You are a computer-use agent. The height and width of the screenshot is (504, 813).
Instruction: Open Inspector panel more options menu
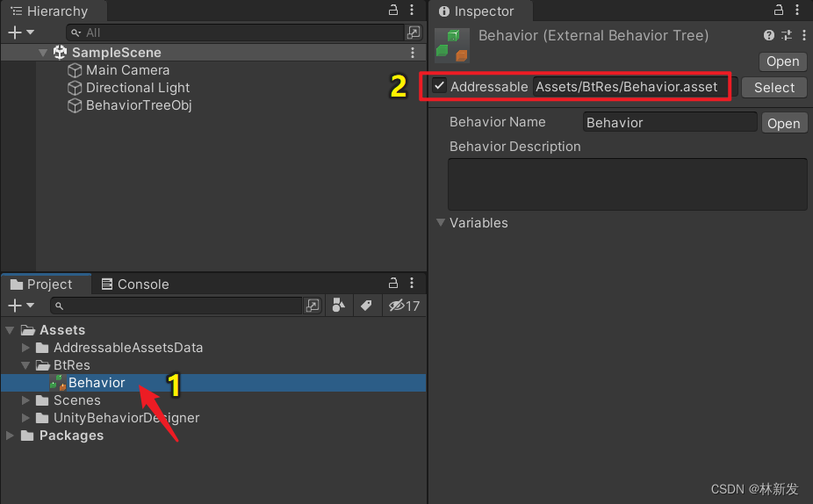[x=797, y=10]
